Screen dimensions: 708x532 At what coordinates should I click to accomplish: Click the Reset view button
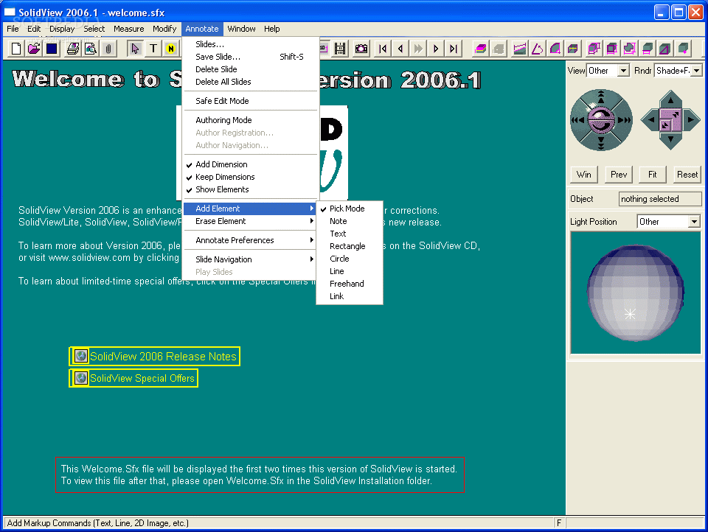[687, 175]
